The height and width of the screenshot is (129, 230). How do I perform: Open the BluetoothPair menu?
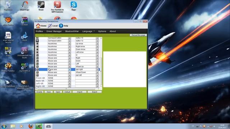(72, 31)
